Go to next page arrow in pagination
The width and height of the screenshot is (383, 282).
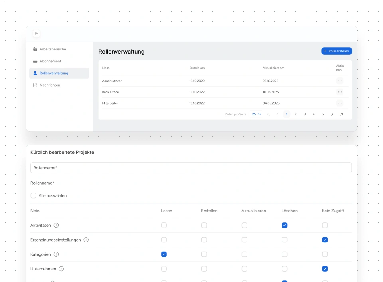332,114
